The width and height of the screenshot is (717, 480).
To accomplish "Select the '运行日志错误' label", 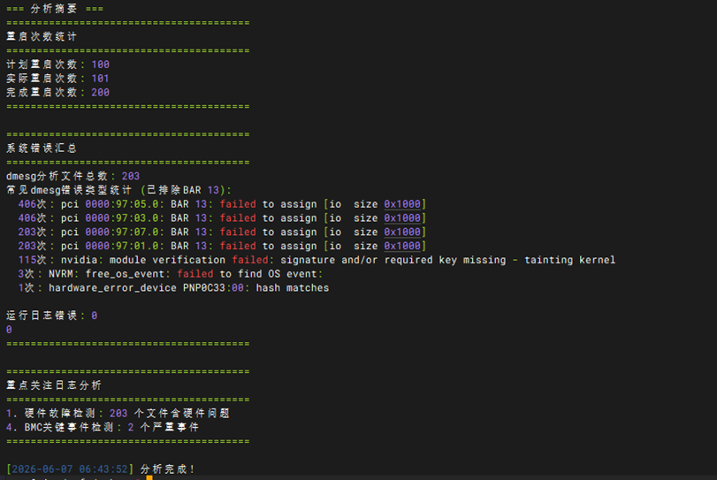I will (x=42, y=316).
